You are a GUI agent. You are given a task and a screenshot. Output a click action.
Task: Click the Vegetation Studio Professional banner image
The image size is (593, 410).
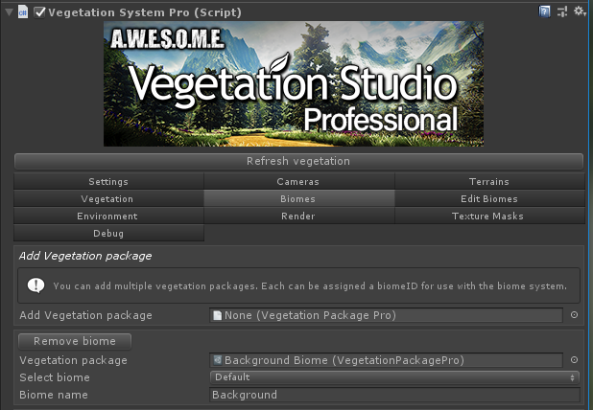point(294,83)
